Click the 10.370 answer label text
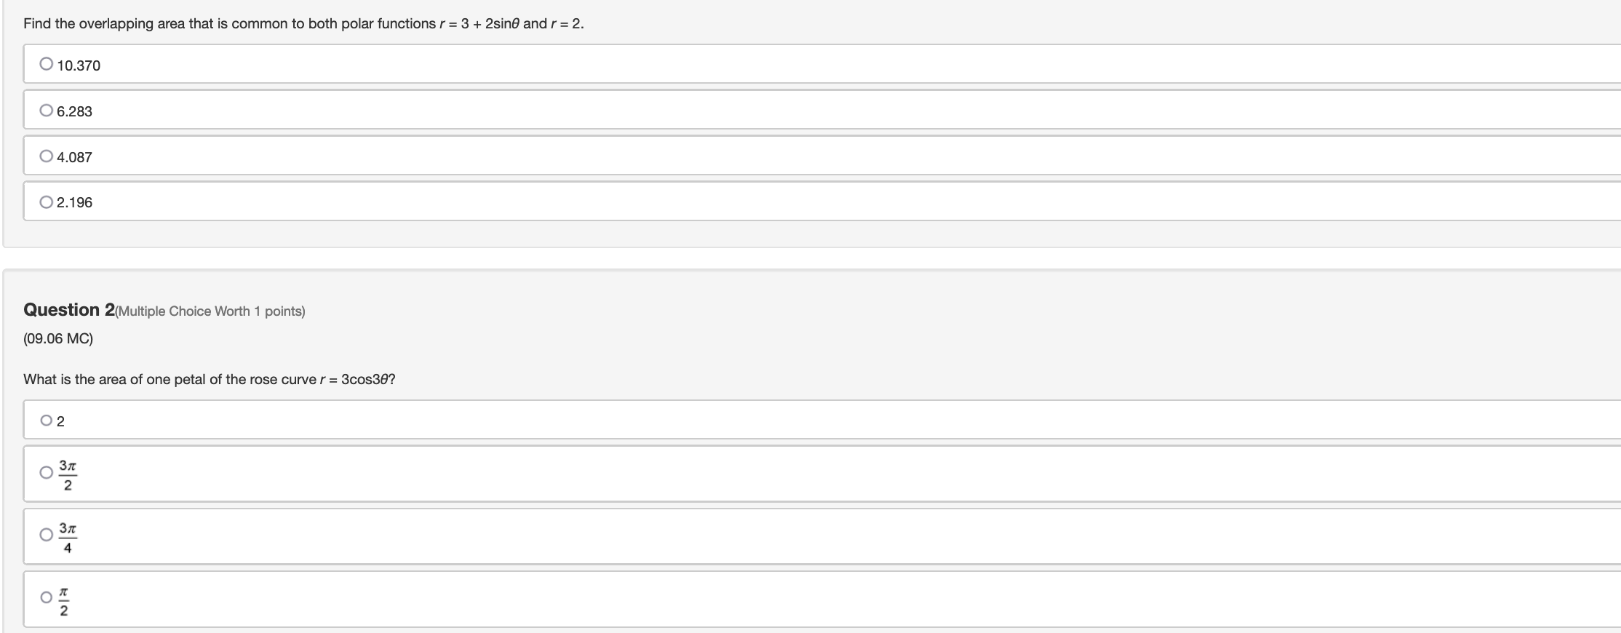The image size is (1621, 633). click(79, 65)
